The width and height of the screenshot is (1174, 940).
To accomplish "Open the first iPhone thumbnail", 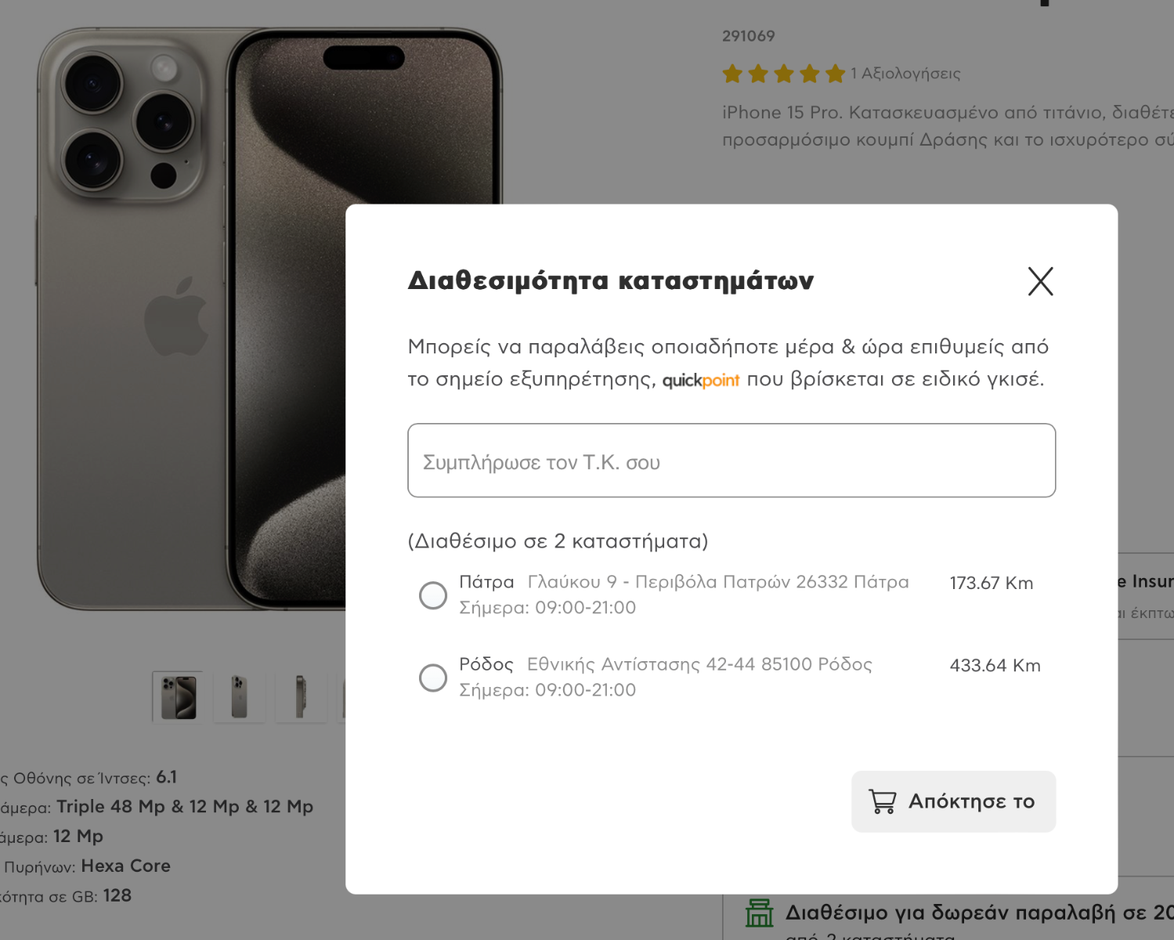I will pos(179,696).
